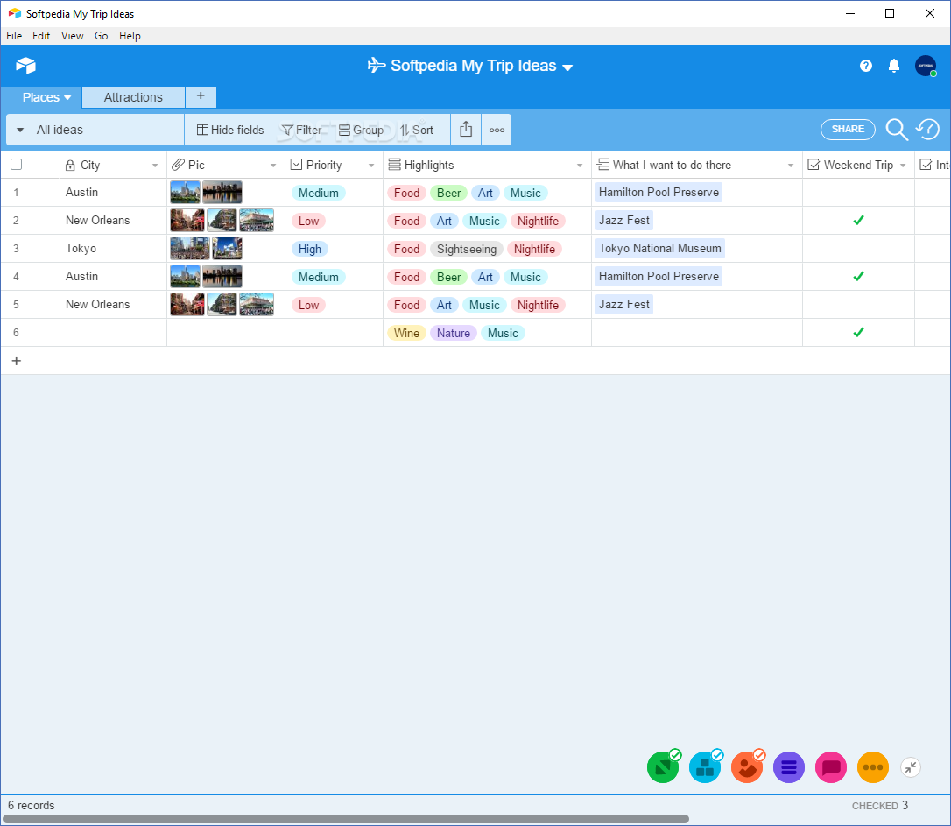Uncheck Weekend Trip for New Orleans row 2
Image resolution: width=951 pixels, height=826 pixels.
click(x=858, y=220)
